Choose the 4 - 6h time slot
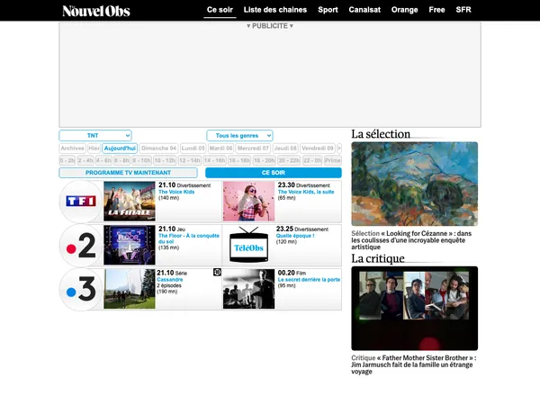This screenshot has height=405, width=540. point(103,160)
